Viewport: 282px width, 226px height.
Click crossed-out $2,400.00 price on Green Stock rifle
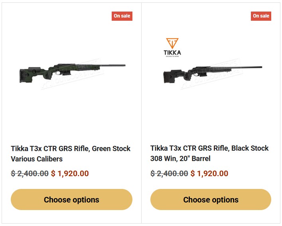(30, 174)
